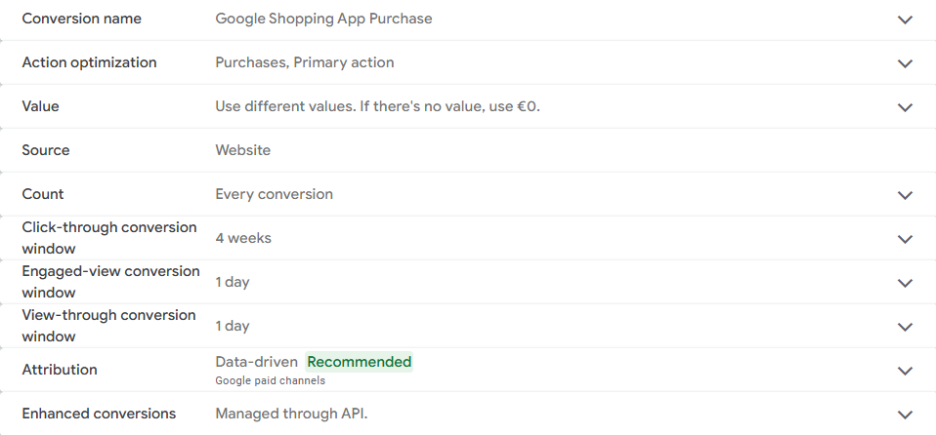
Task: Select the Google Shopping App Purchase text
Action: (323, 20)
